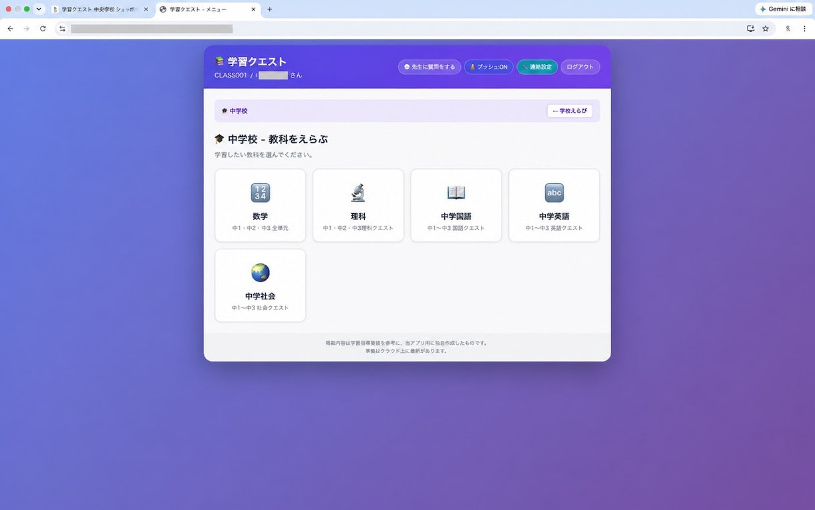The height and width of the screenshot is (510, 815).
Task: Click the Gemini に相談 button
Action: [783, 9]
